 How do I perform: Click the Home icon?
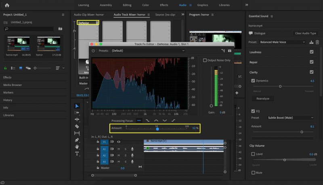[x=7, y=5]
